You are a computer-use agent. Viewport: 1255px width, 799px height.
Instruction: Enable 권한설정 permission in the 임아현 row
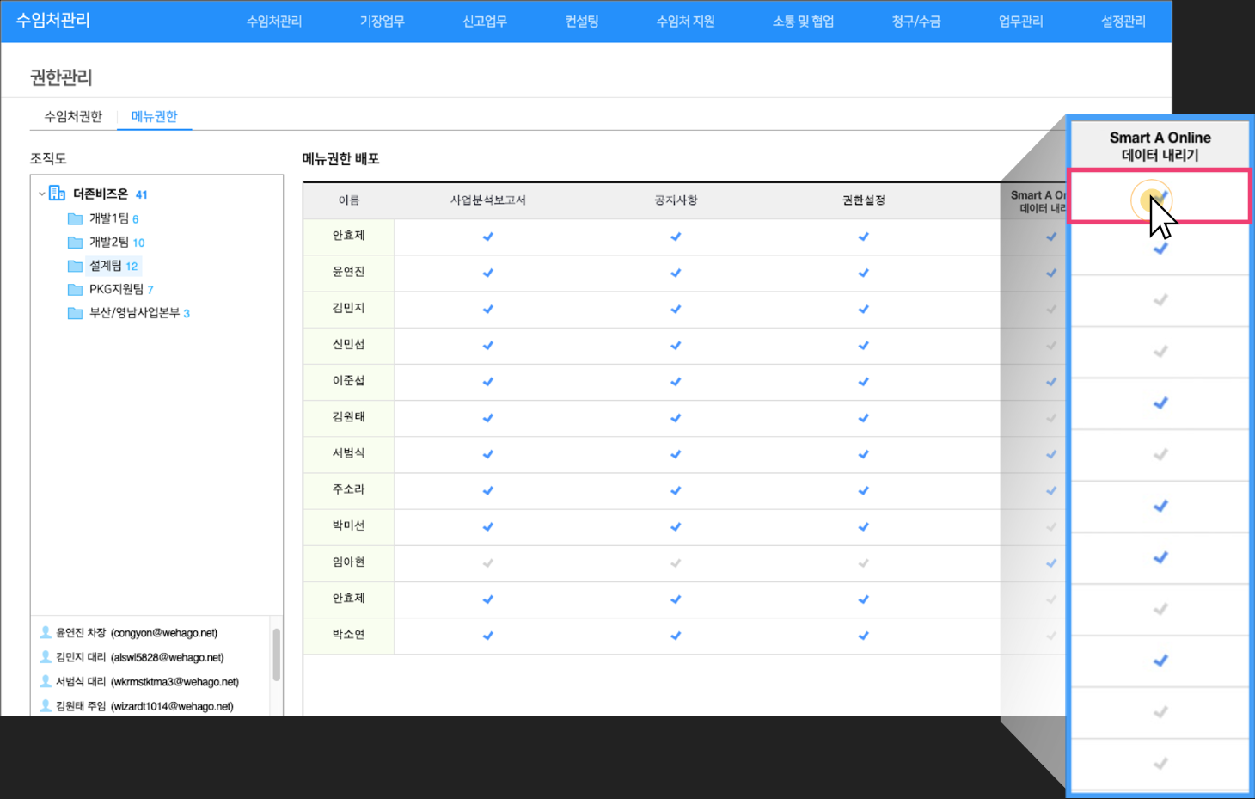click(863, 563)
